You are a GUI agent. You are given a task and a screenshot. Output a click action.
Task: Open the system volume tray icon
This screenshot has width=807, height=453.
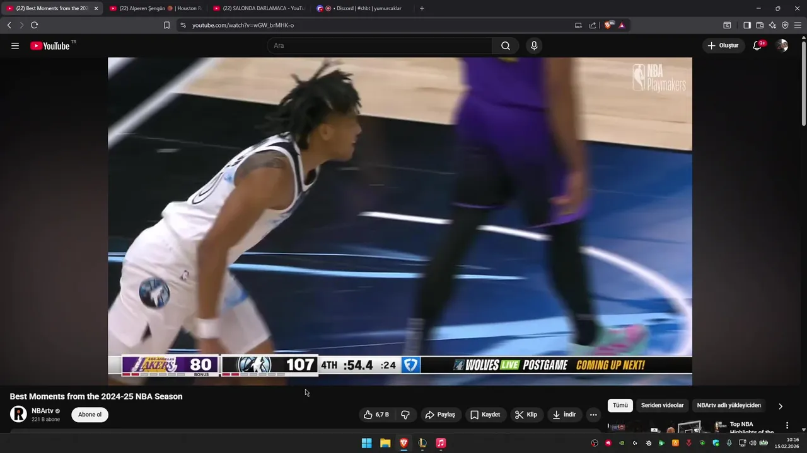click(x=753, y=443)
